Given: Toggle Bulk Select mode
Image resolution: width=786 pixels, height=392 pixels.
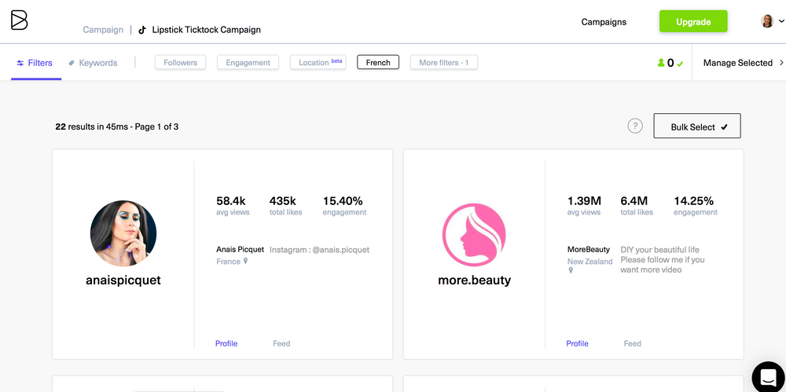Looking at the screenshot, I should point(697,126).
